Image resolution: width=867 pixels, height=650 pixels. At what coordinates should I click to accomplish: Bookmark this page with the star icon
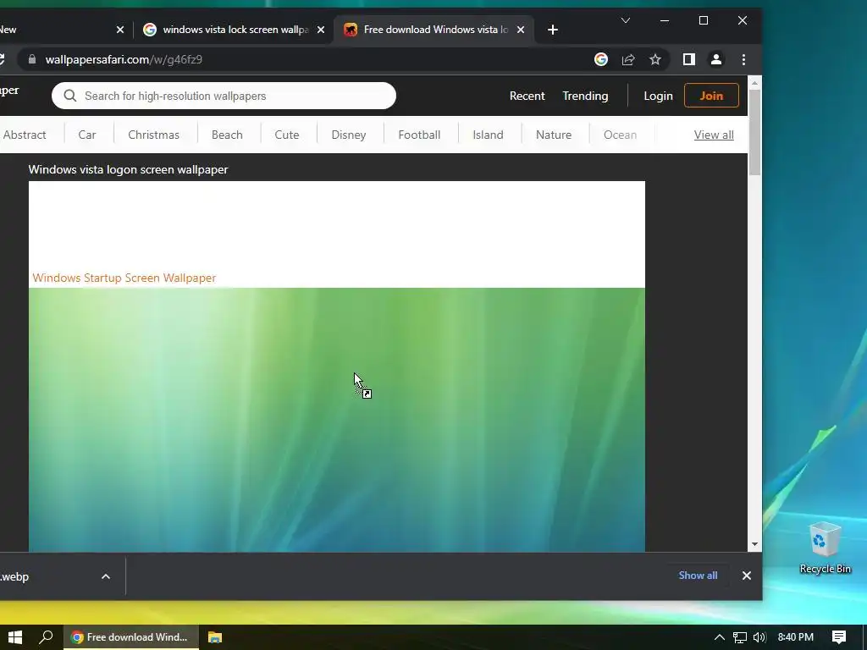[655, 59]
